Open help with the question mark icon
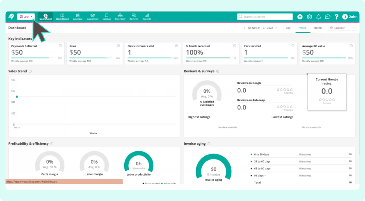 337,17
